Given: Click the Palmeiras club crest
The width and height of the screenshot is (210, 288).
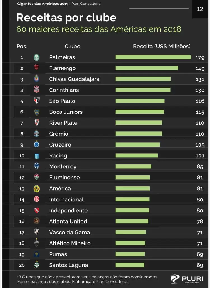Looking at the screenshot, I should [37, 57].
